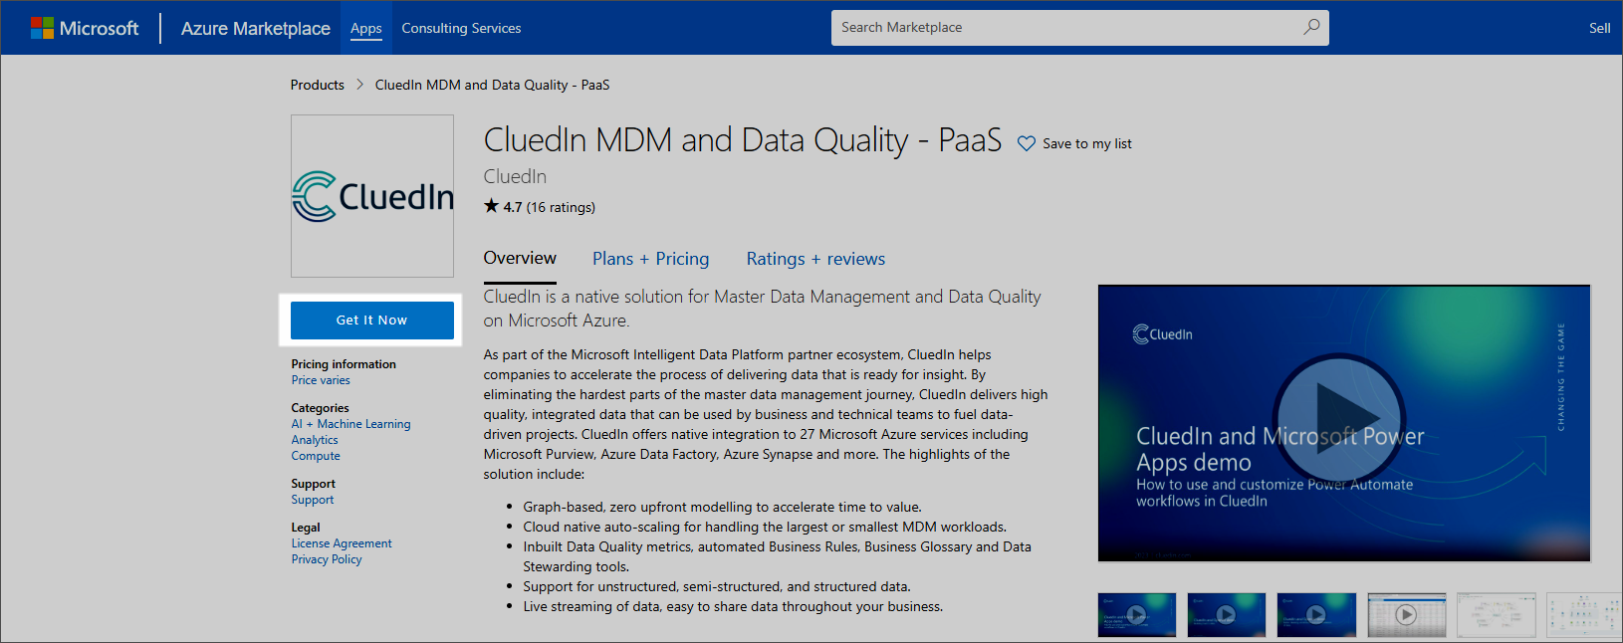Screen dimensions: 1623x643
Task: Open the AI + Machine Learning category
Action: click(x=350, y=424)
